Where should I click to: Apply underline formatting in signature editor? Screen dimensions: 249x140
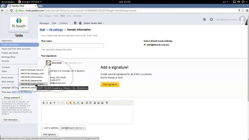(51, 103)
